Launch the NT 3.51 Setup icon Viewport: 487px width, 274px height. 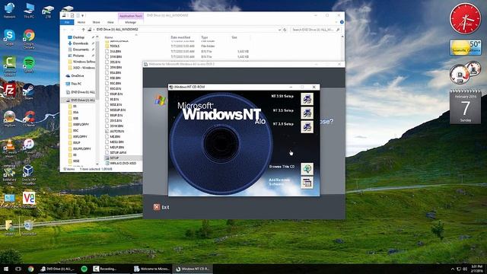pos(307,99)
